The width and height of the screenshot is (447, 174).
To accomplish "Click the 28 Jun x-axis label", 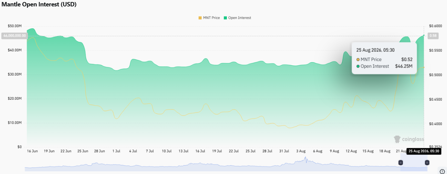I will [x=99, y=151].
